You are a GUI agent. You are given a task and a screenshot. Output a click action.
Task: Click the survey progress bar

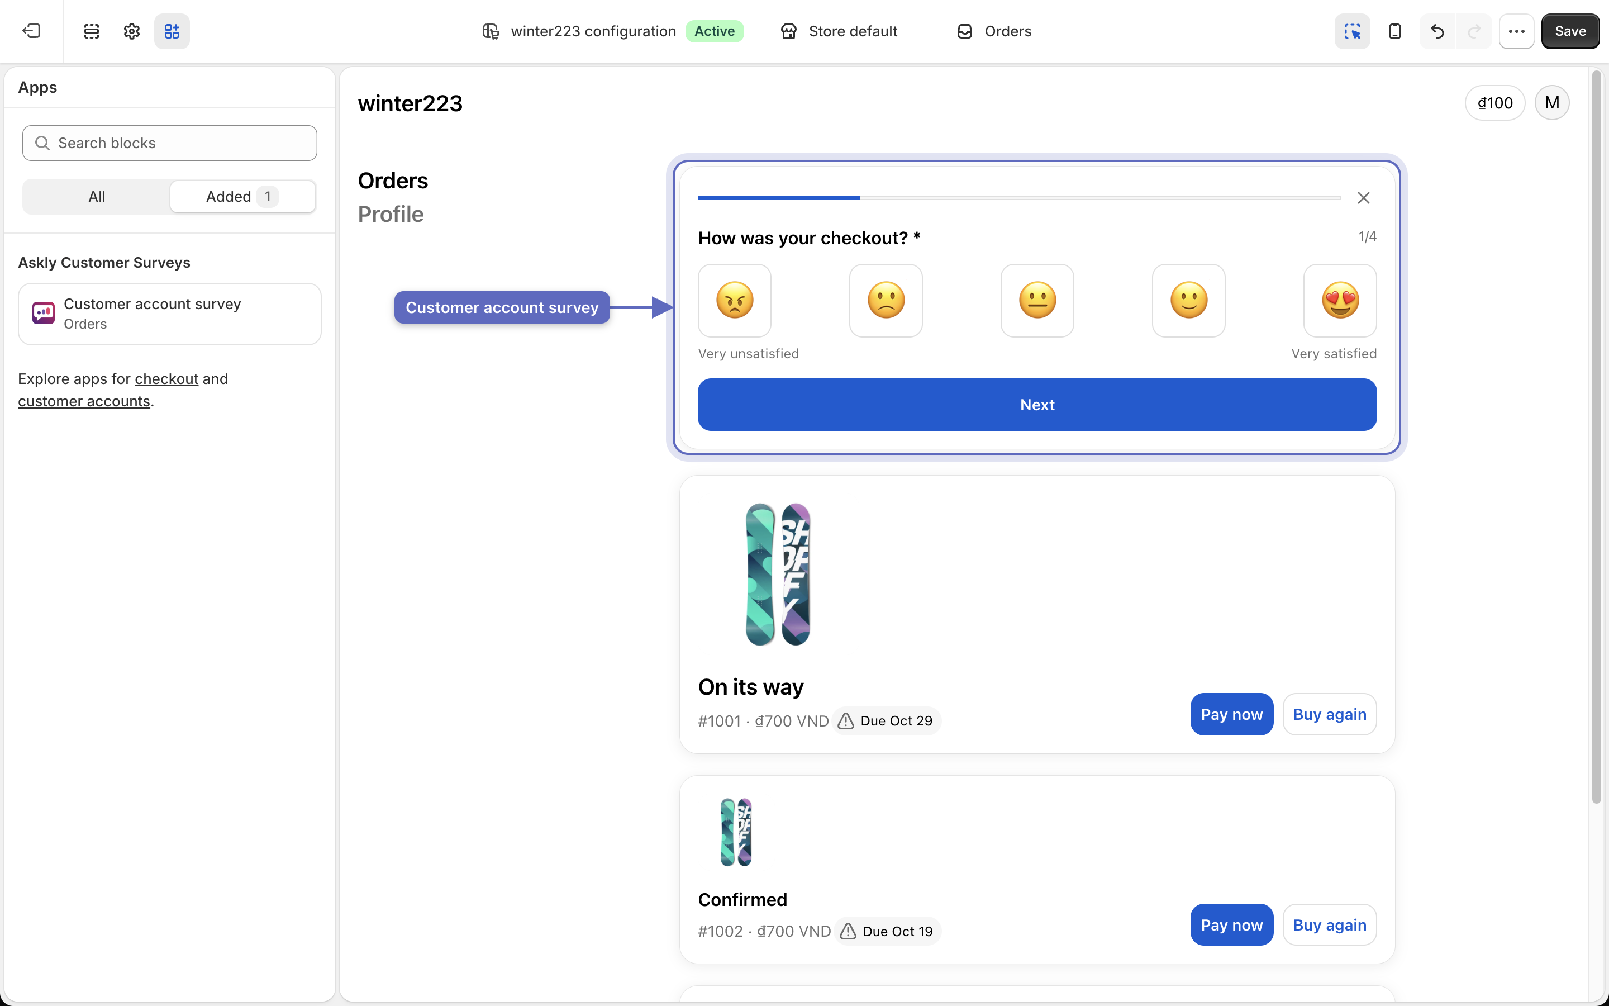[x=1019, y=198]
